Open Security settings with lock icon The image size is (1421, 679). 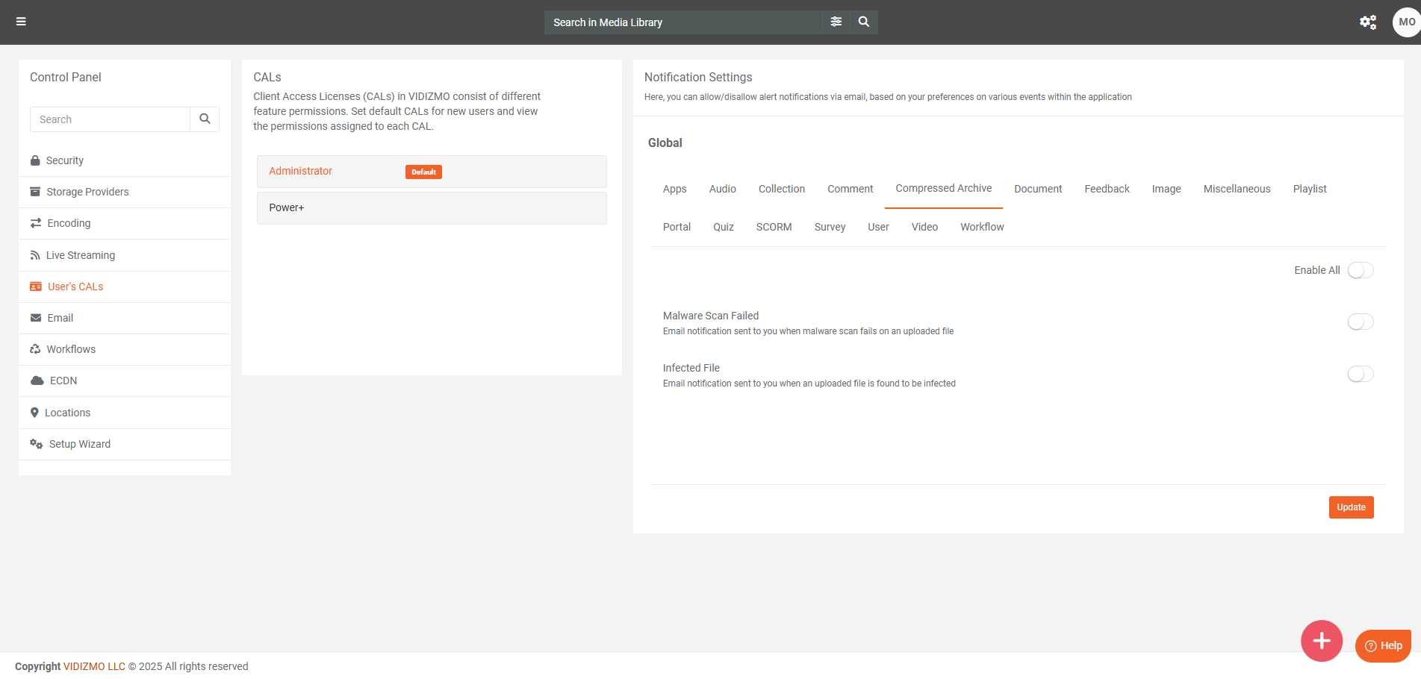point(64,160)
